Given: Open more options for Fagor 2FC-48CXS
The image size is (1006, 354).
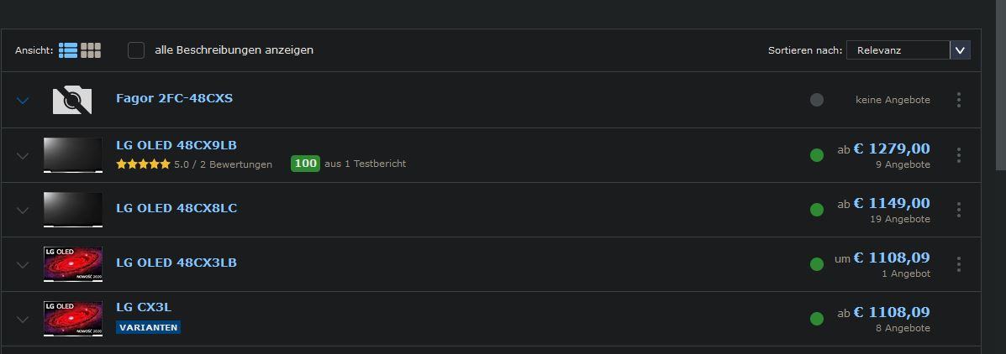Looking at the screenshot, I should pyautogui.click(x=959, y=100).
